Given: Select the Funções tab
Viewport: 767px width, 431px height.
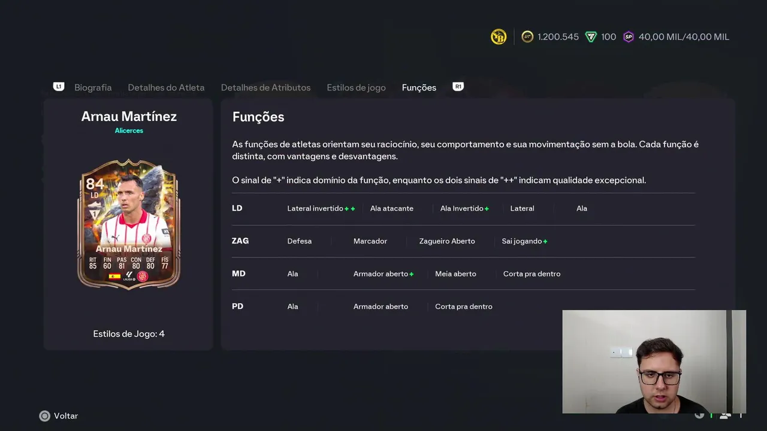Looking at the screenshot, I should click(419, 87).
